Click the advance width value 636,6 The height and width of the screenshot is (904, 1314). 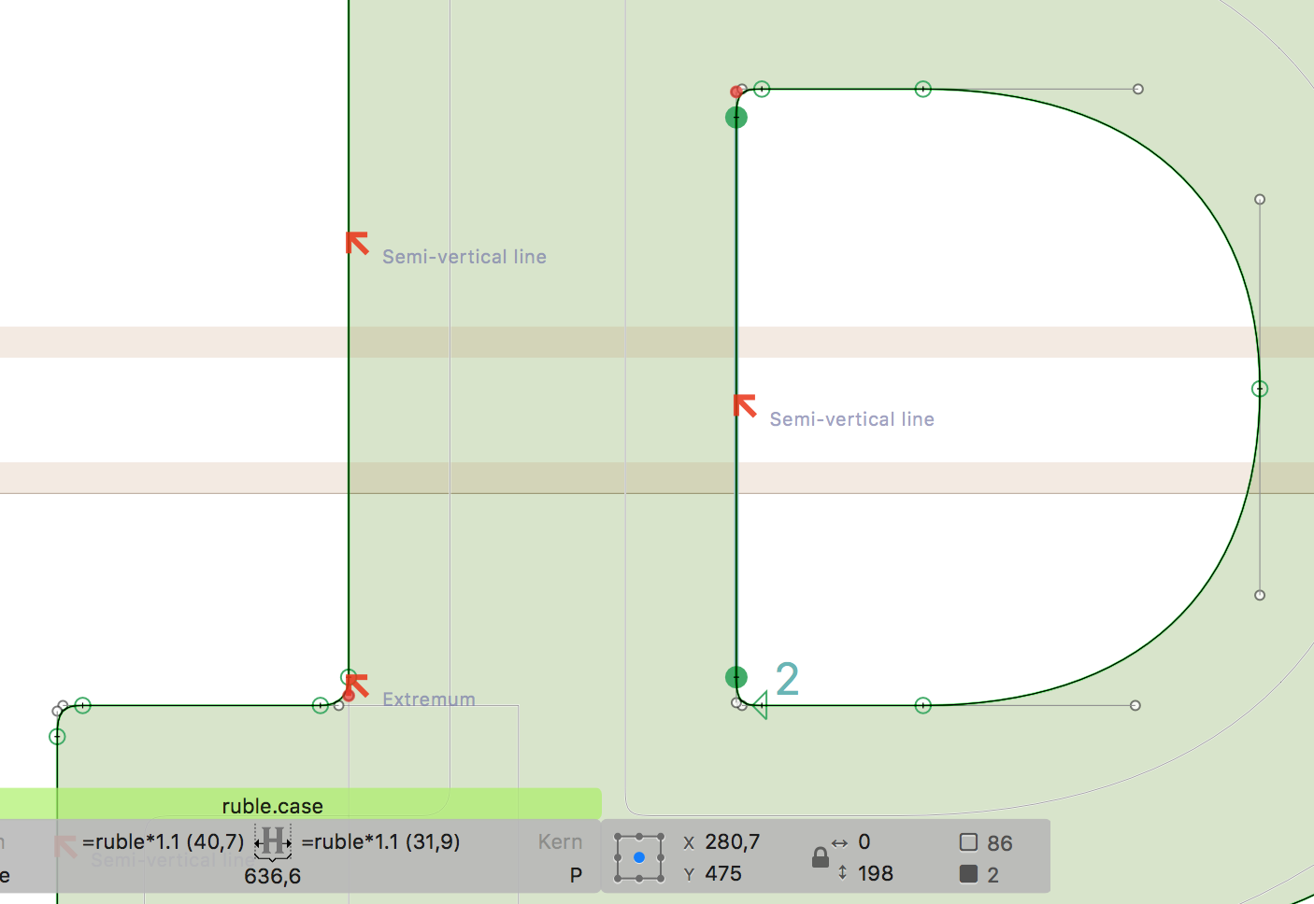point(272,876)
